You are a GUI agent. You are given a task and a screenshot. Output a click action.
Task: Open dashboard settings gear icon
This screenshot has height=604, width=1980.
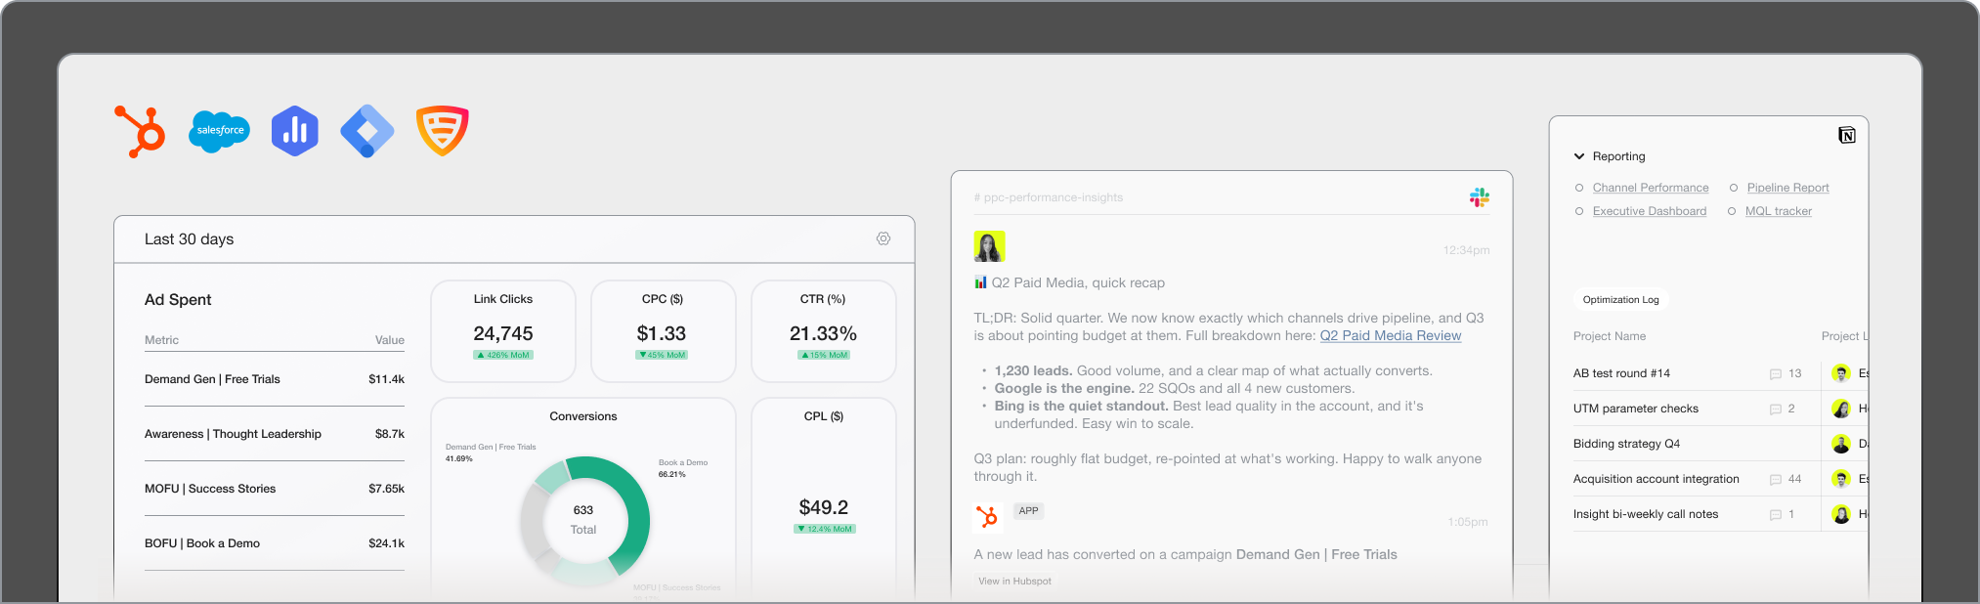pyautogui.click(x=883, y=239)
